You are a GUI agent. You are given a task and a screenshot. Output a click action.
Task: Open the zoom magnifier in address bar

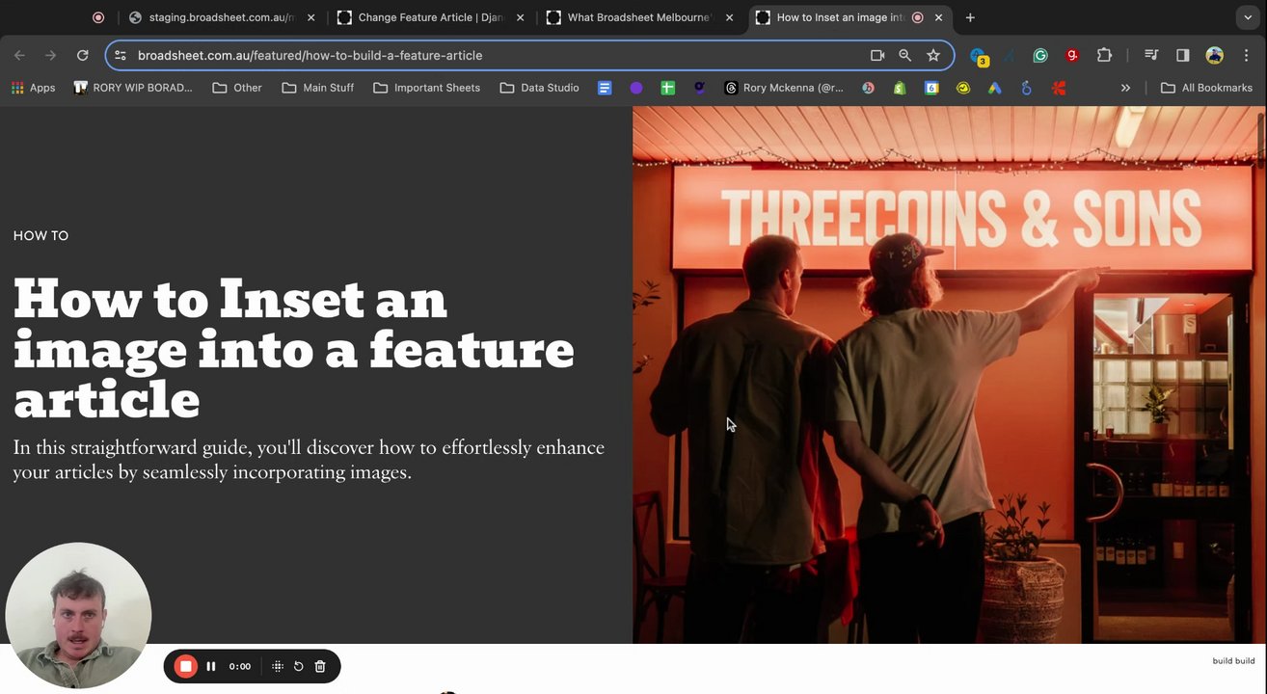[x=904, y=56]
